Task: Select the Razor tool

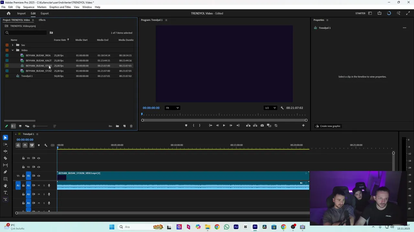Action: (x=5, y=158)
